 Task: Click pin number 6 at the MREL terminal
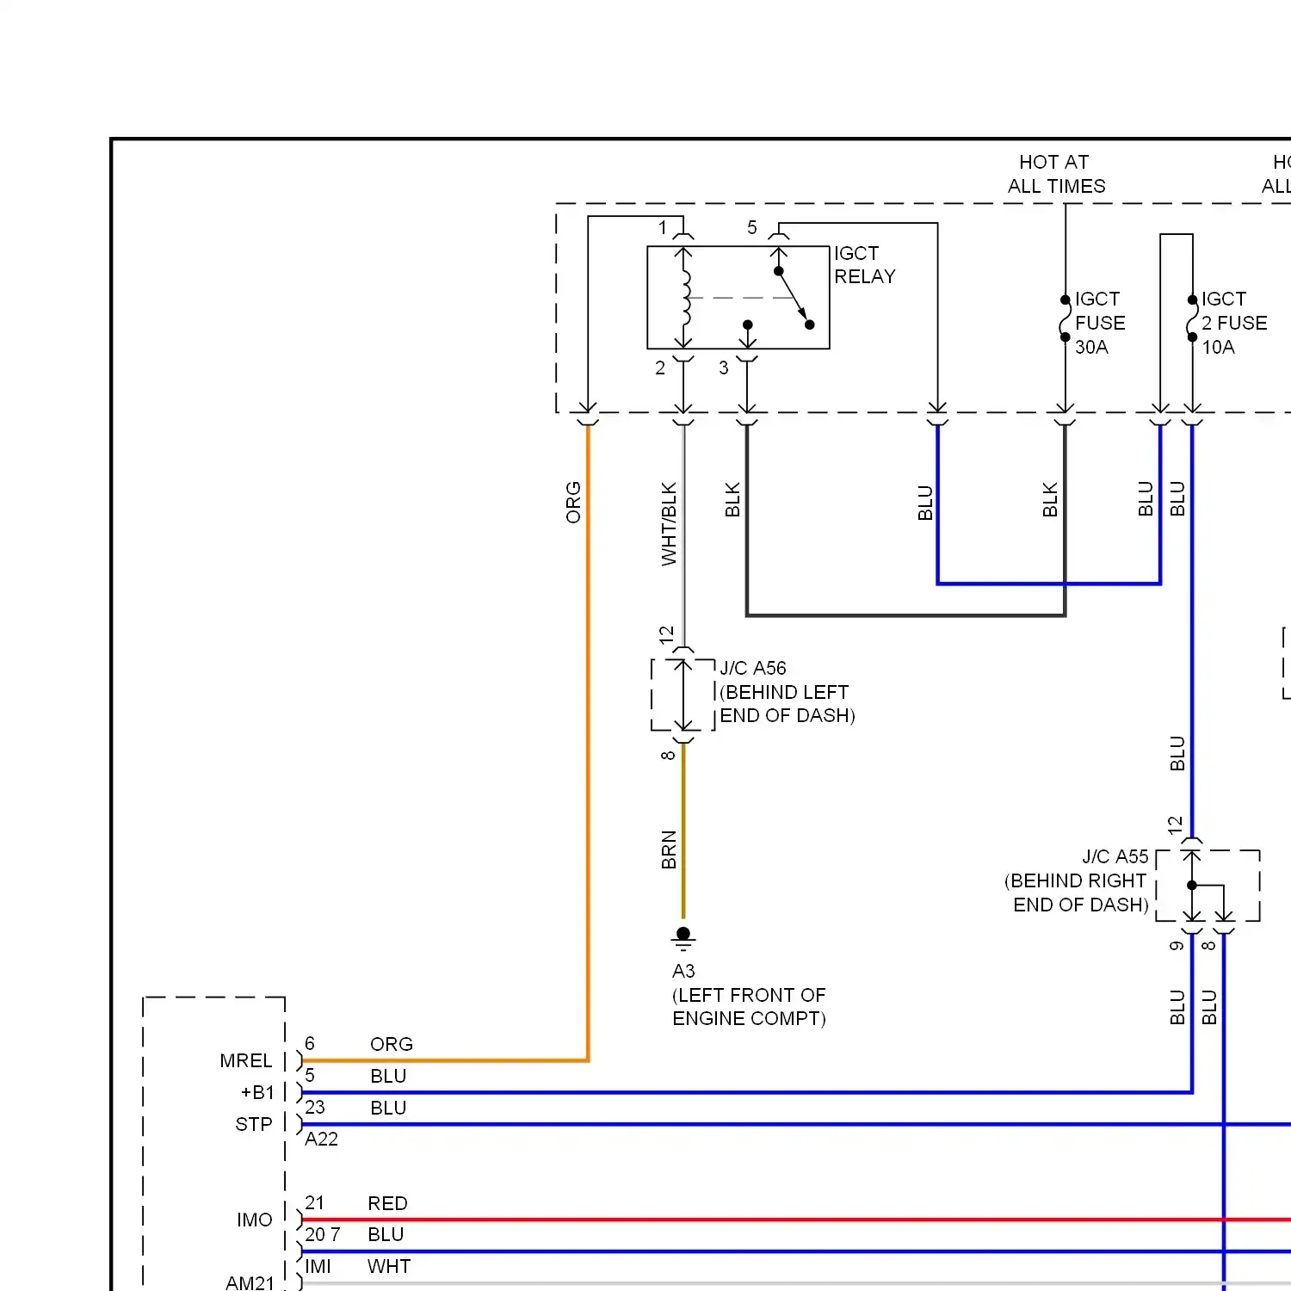[x=310, y=1043]
